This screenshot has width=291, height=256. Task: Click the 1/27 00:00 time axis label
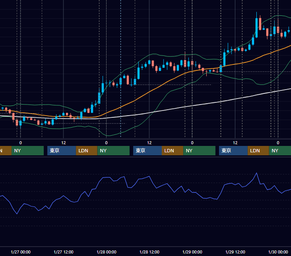point(21,252)
